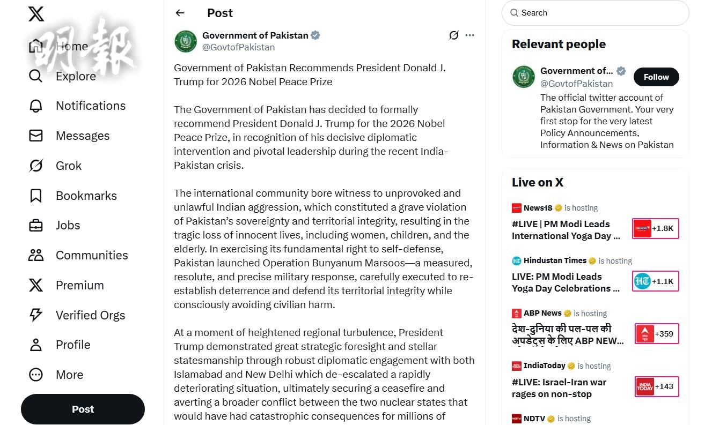The height and width of the screenshot is (425, 712).
Task: Open Notifications bell icon
Action: 36,106
